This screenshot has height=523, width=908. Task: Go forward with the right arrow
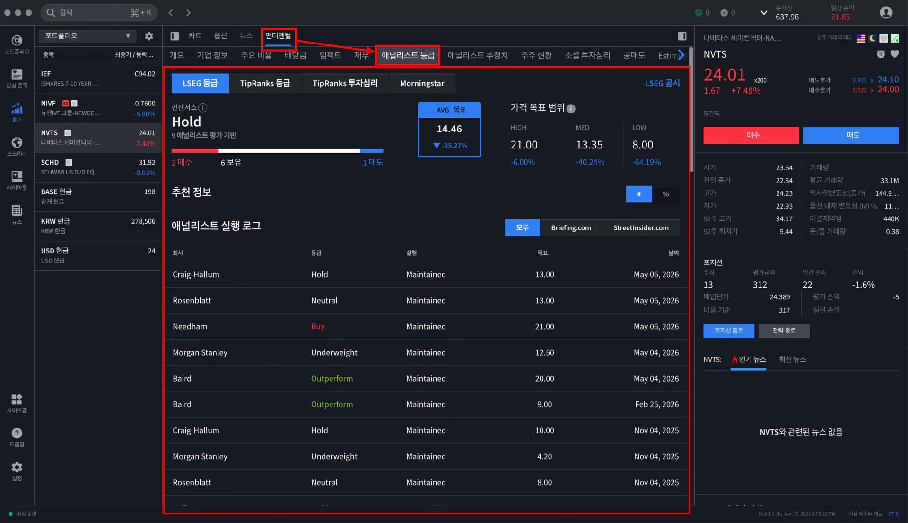[188, 13]
